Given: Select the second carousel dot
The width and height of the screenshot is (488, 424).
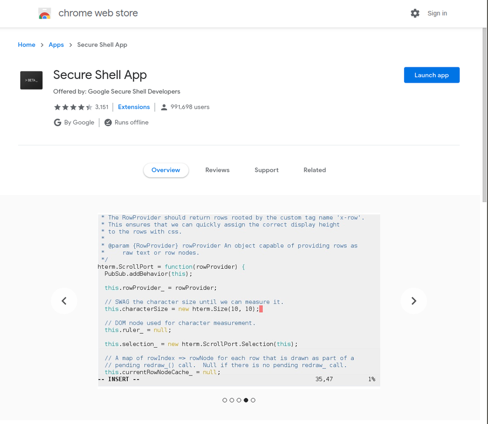Looking at the screenshot, I should (x=232, y=400).
